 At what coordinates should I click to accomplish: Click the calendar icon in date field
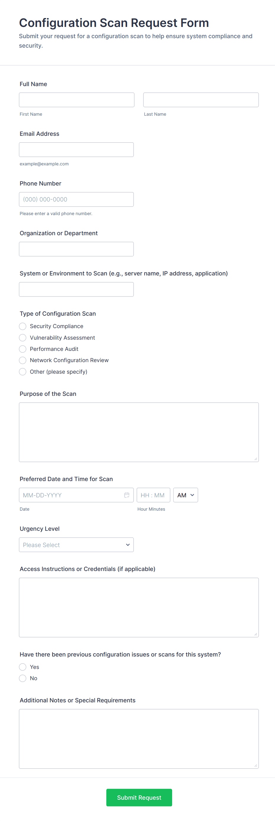pos(127,495)
